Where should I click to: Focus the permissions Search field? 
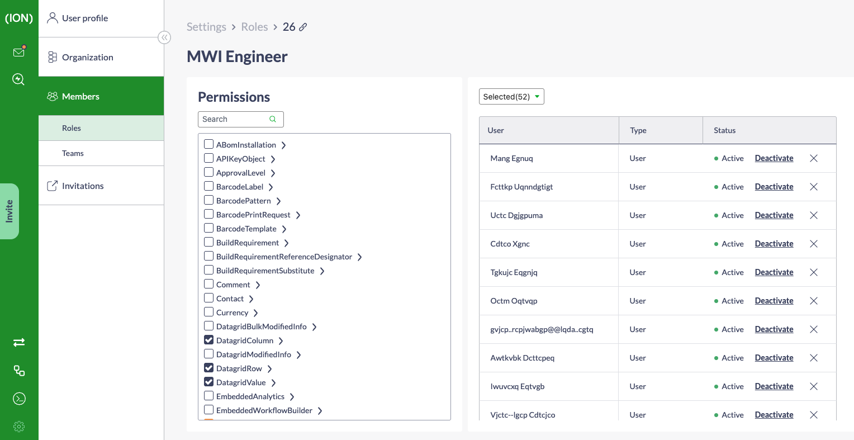click(x=241, y=119)
